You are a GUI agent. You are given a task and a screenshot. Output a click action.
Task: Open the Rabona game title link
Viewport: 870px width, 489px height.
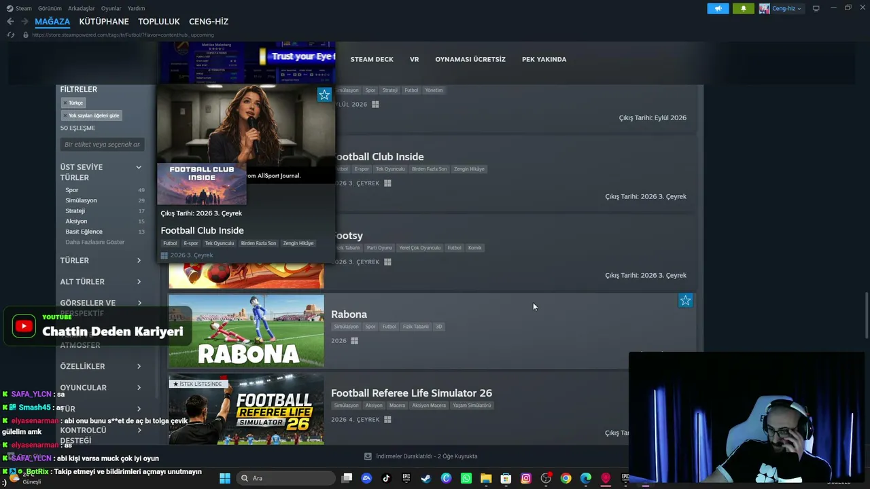tap(349, 314)
